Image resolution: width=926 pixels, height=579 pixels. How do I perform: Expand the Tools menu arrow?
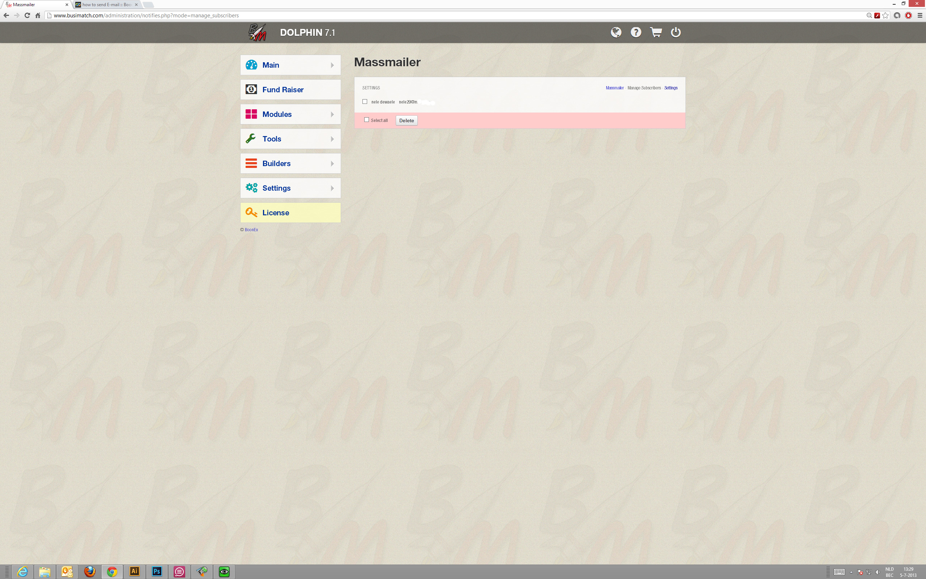click(x=332, y=139)
